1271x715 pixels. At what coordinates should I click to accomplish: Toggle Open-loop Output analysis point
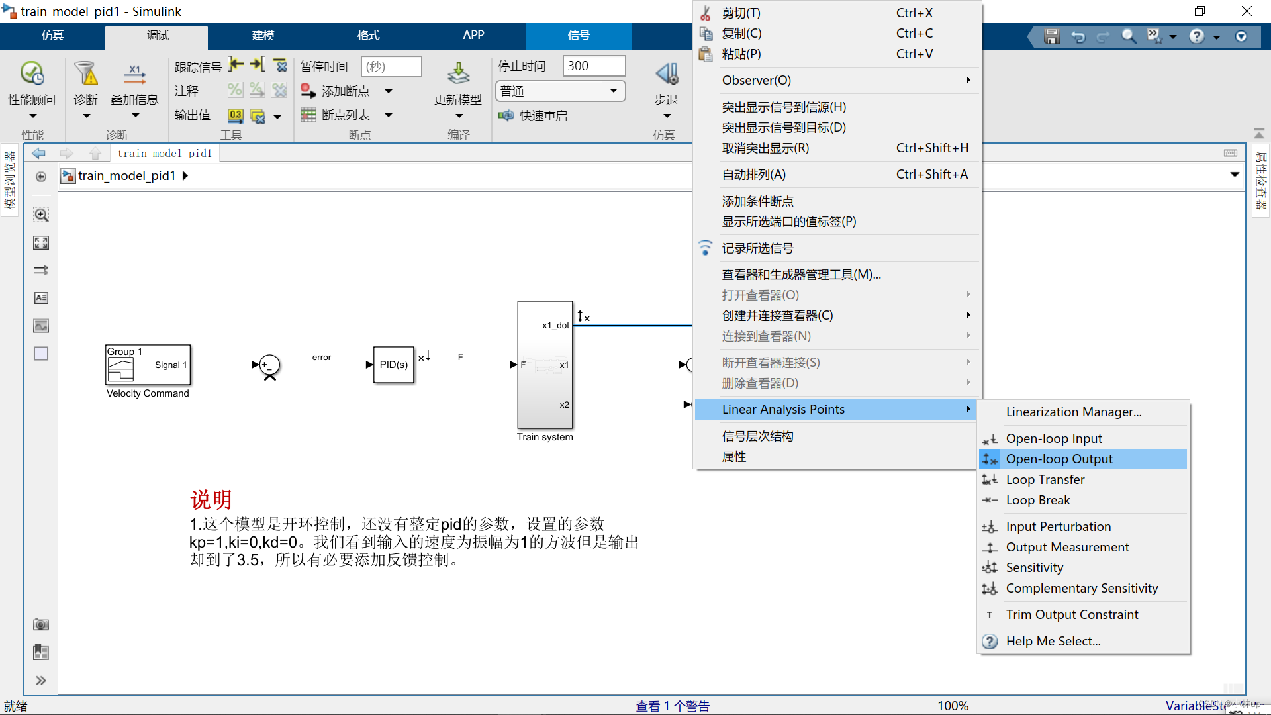[x=1082, y=459]
